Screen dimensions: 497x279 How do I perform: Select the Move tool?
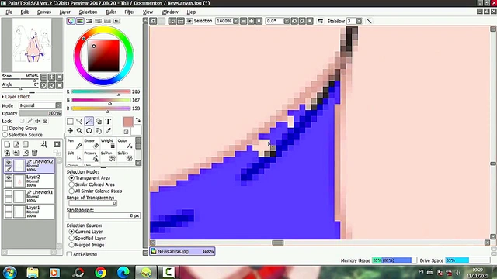point(70,131)
